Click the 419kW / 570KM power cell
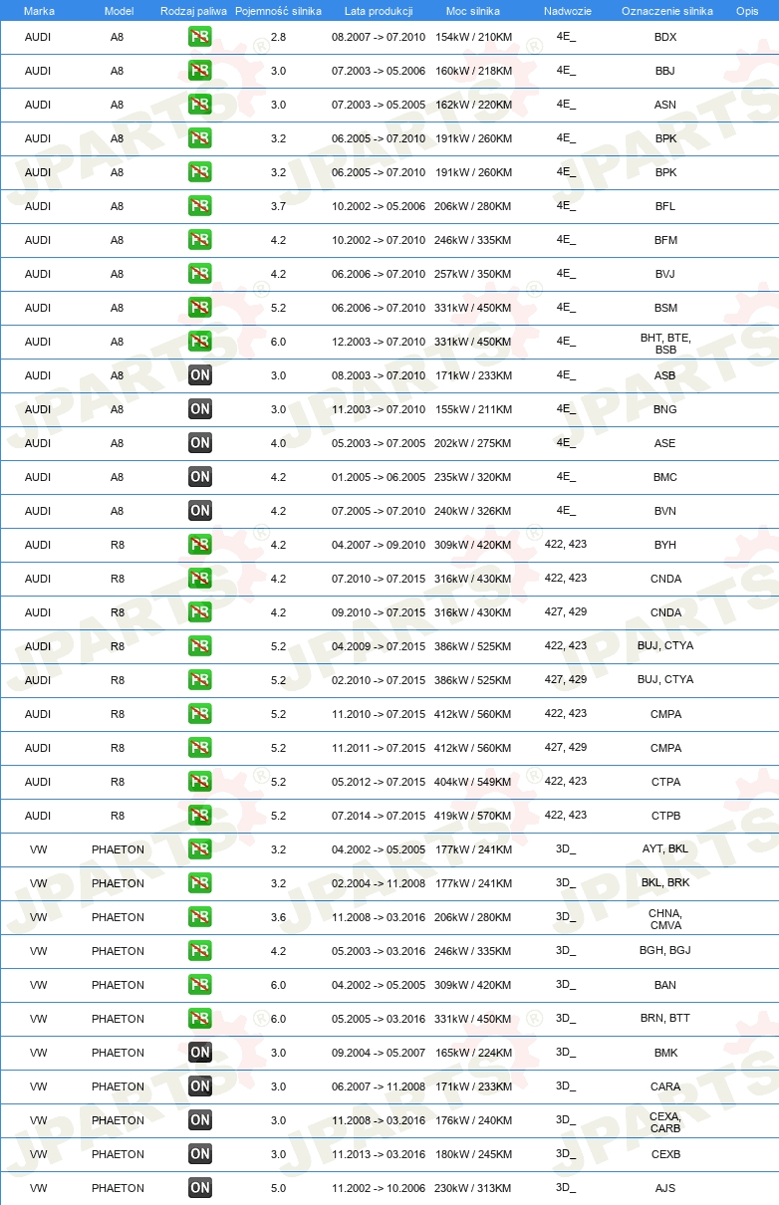Image resolution: width=779 pixels, height=1205 pixels. [x=473, y=816]
